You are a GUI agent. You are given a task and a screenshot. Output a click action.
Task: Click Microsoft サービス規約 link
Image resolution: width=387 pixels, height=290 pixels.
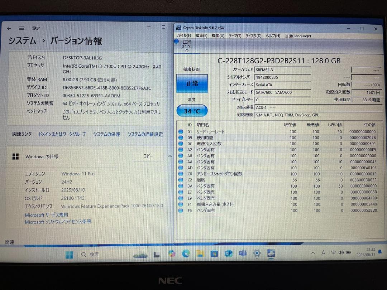click(x=47, y=214)
